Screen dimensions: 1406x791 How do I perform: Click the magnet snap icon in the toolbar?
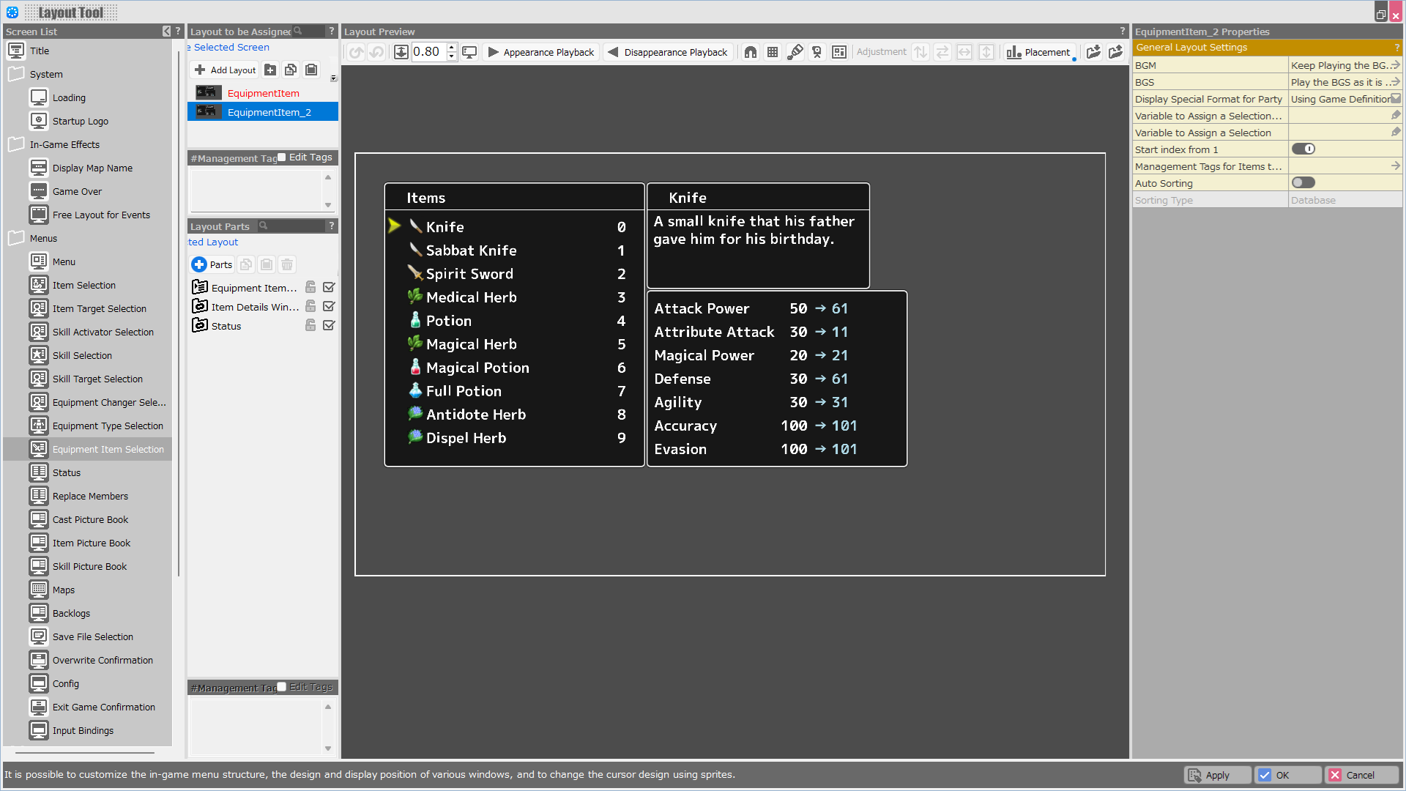751,52
